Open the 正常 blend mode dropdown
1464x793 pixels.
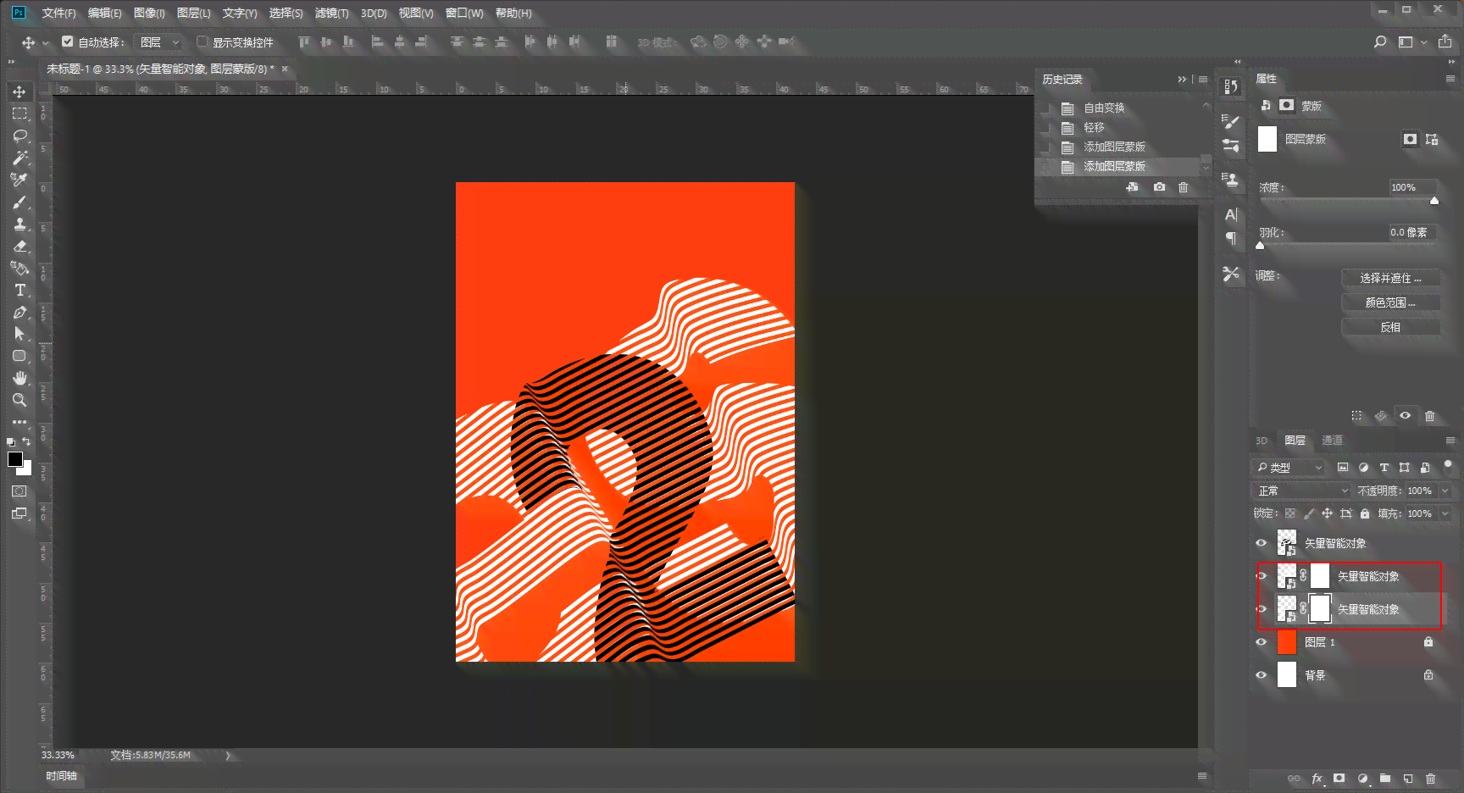(1301, 491)
